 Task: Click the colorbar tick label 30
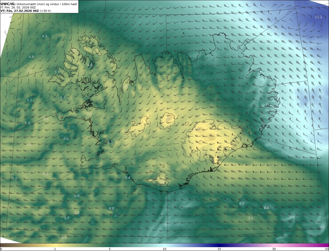click(x=274, y=249)
